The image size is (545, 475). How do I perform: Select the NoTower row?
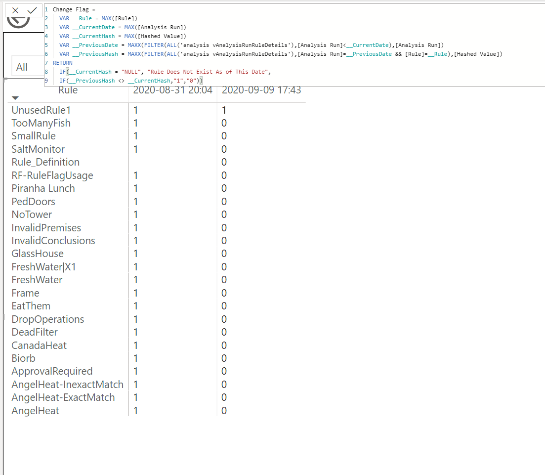[157, 215]
